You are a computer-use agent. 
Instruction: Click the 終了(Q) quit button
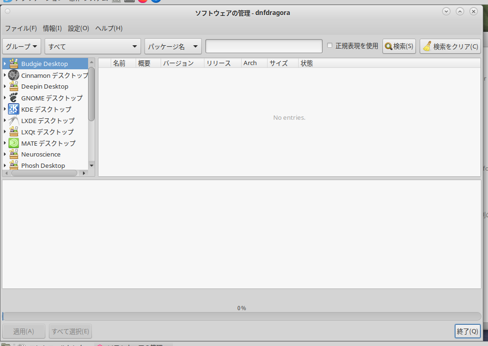[x=467, y=331]
